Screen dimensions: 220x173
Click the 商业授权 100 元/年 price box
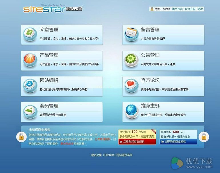(x=137, y=137)
